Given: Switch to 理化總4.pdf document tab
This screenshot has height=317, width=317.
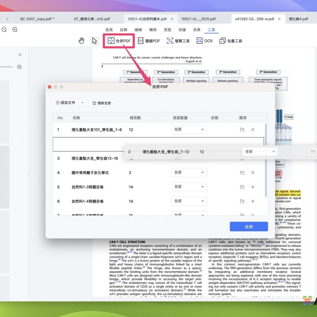Looking at the screenshot, I should click(x=298, y=19).
